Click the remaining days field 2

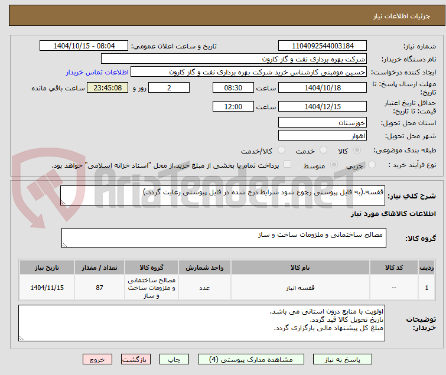pyautogui.click(x=169, y=87)
